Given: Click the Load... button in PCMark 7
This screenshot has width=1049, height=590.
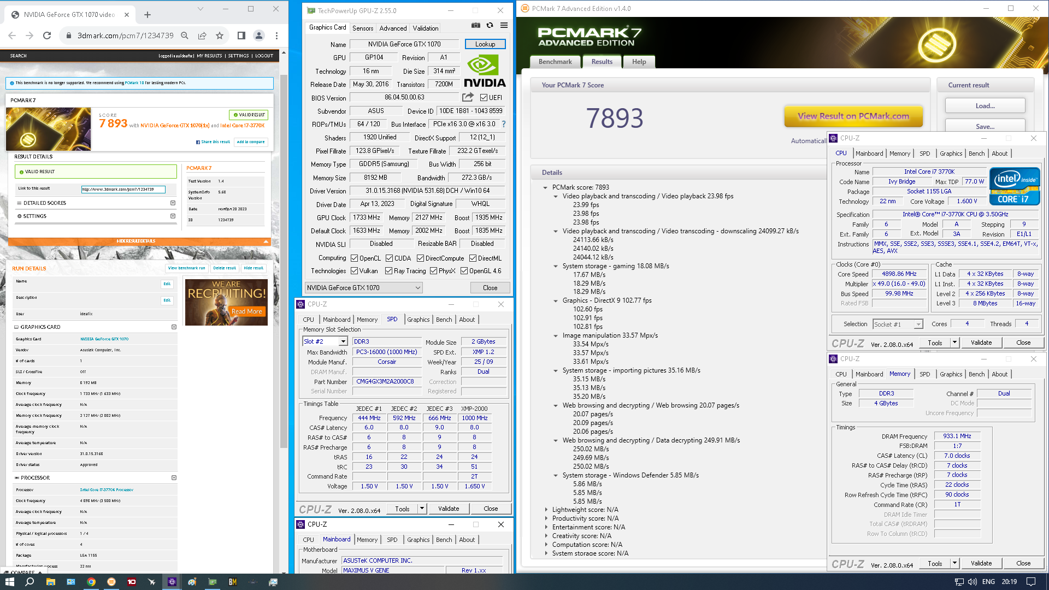Looking at the screenshot, I should (985, 106).
